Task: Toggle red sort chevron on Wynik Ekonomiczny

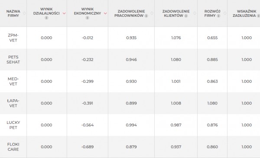Action: click(x=105, y=13)
